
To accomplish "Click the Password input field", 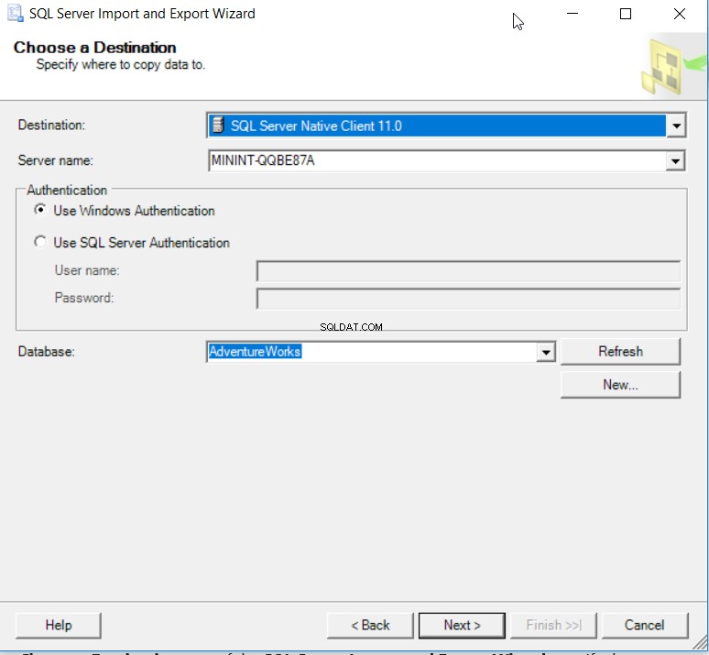I will click(x=468, y=299).
